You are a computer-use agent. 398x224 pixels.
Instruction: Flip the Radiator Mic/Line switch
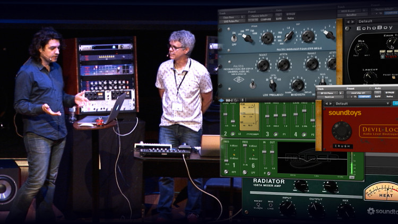pyautogui.click(x=271, y=205)
